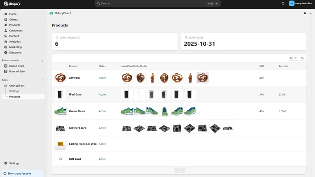Open the Motherboard product
Image resolution: width=315 pixels, height=177 pixels.
tap(179, 128)
